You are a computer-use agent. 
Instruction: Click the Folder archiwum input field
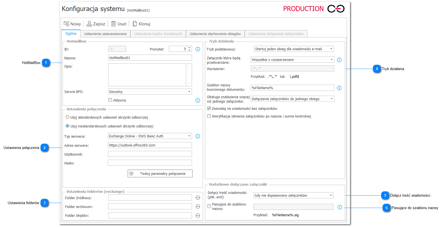pos(150,207)
